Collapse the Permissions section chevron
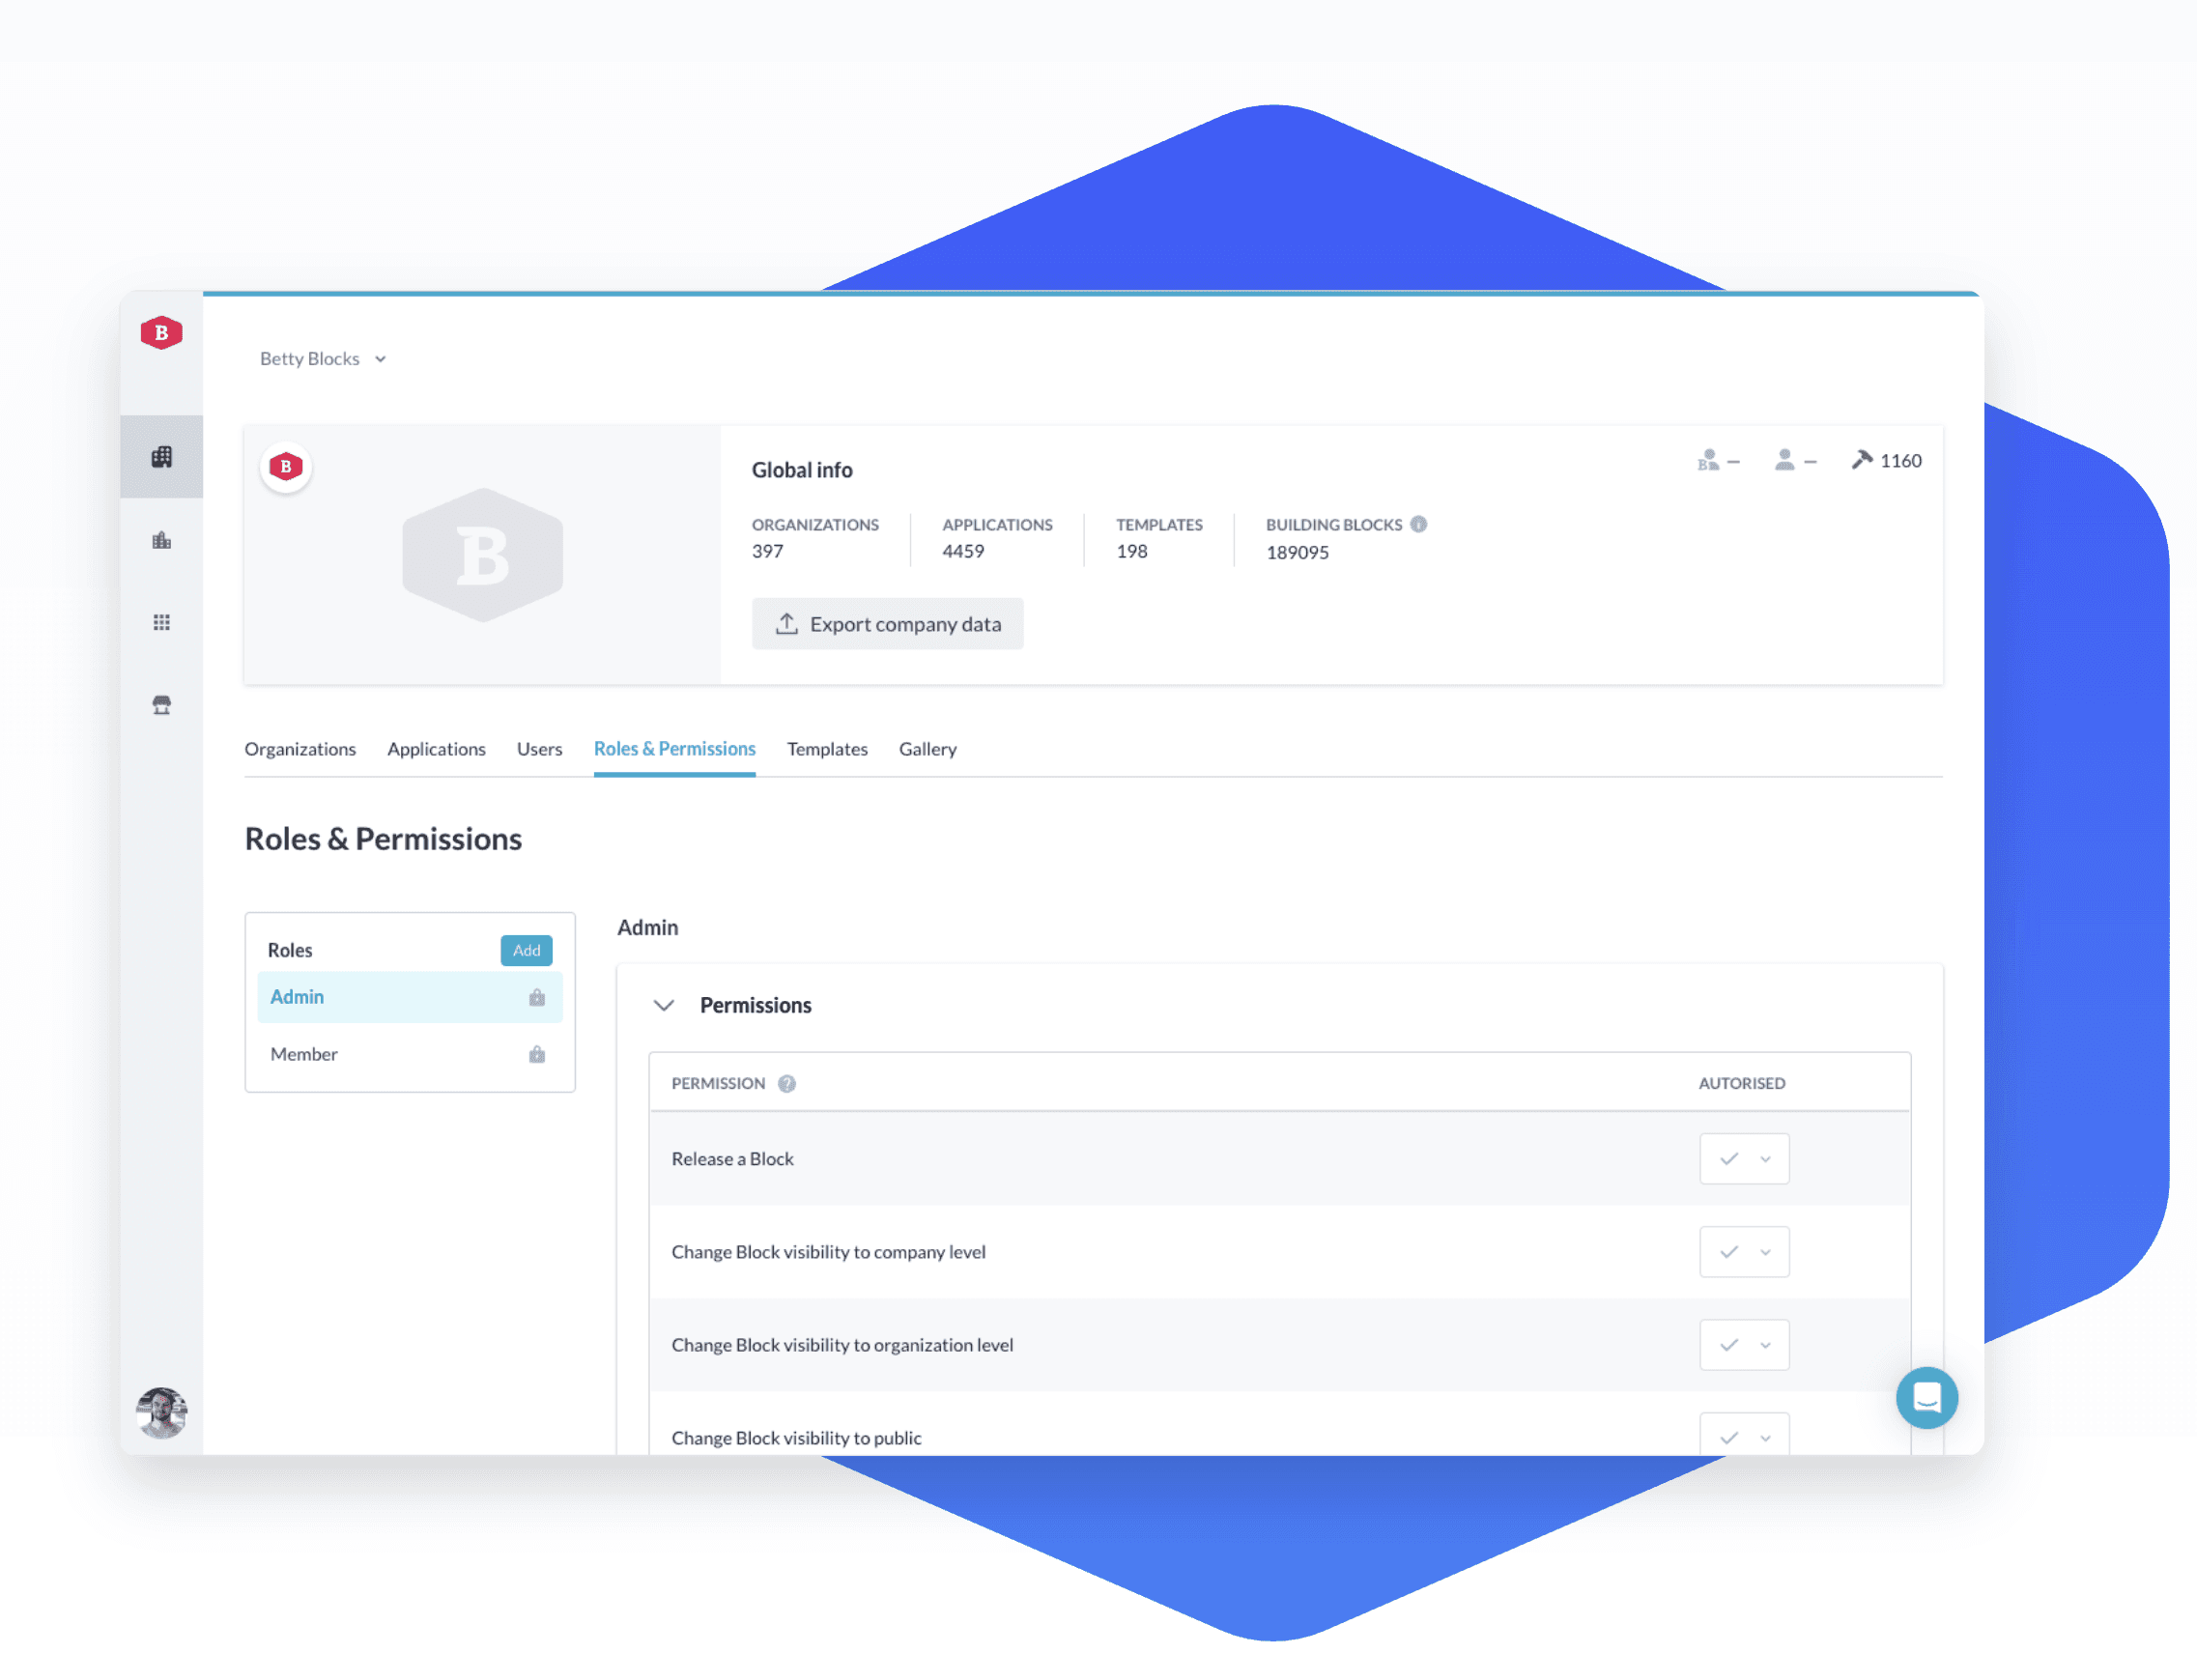Image resolution: width=2197 pixels, height=1654 pixels. (665, 1006)
